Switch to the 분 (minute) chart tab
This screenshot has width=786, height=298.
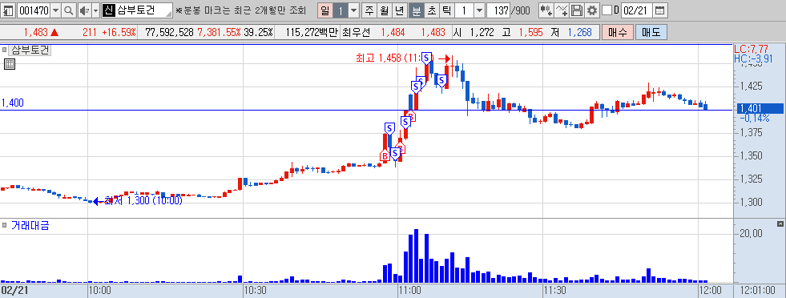[x=416, y=10]
